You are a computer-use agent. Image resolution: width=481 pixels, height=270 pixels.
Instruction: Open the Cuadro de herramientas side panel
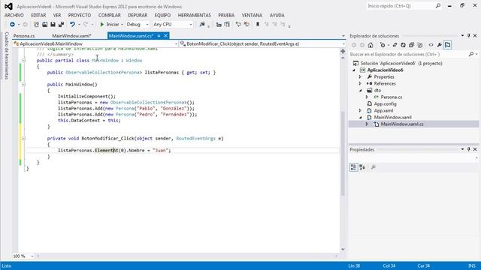(x=7, y=55)
